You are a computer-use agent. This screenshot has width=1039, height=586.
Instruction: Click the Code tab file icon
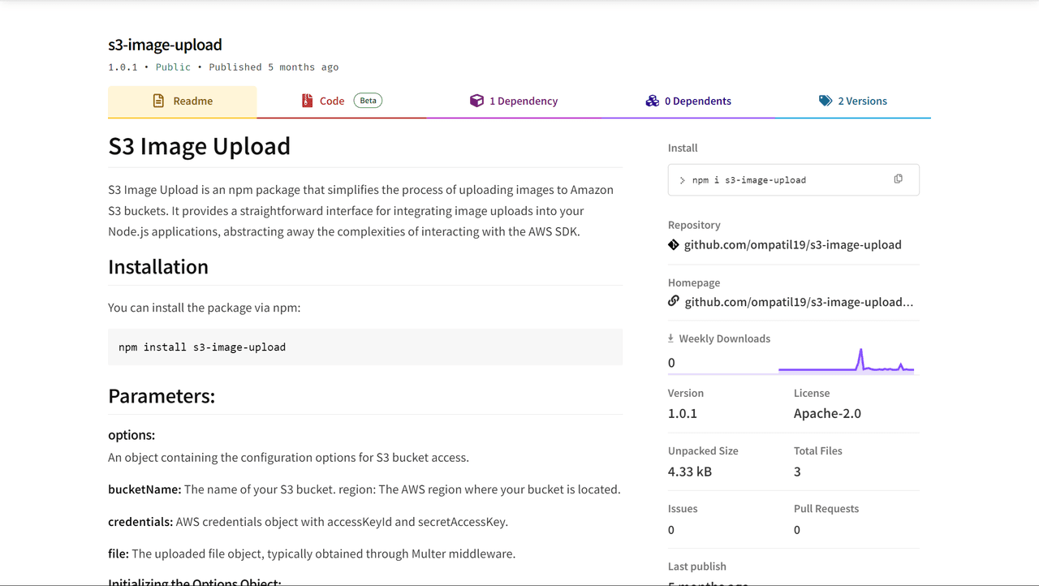click(307, 101)
